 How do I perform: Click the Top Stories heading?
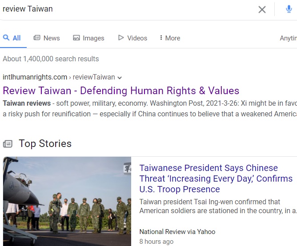tap(45, 143)
